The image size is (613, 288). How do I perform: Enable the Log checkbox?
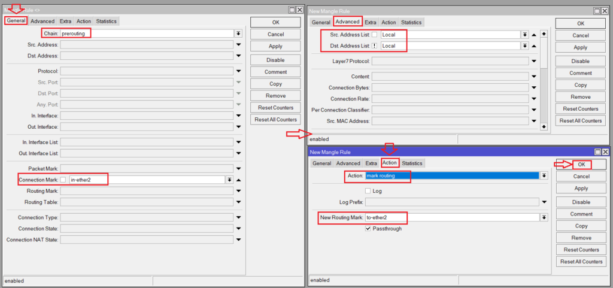click(368, 191)
